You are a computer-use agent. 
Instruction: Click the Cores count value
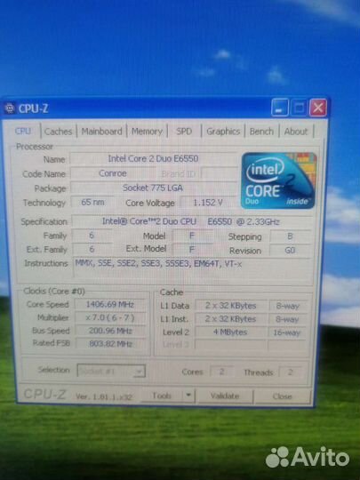pos(222,372)
